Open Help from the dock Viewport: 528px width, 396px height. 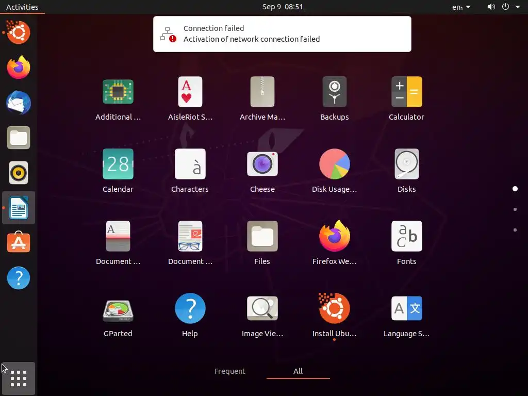click(x=19, y=278)
